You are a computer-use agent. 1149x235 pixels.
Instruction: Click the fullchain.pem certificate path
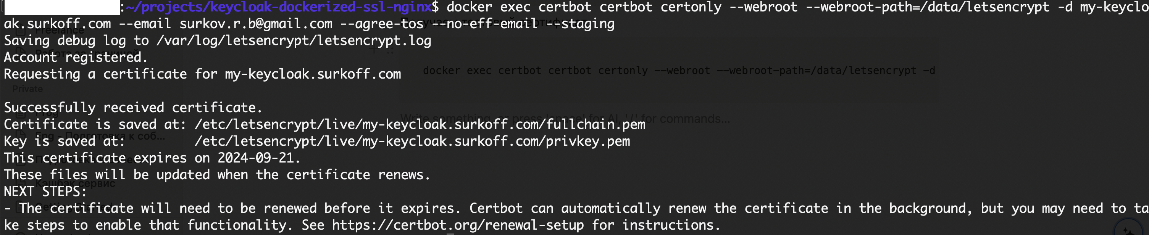[420, 124]
